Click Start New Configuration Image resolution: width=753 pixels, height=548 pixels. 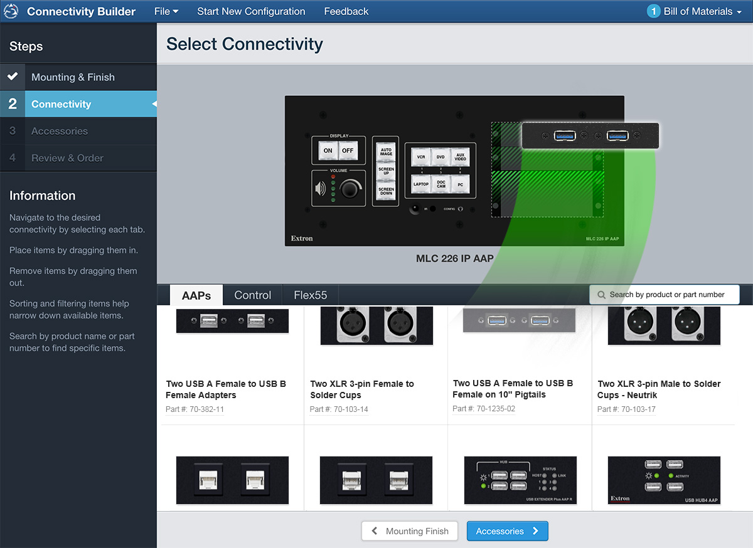251,11
